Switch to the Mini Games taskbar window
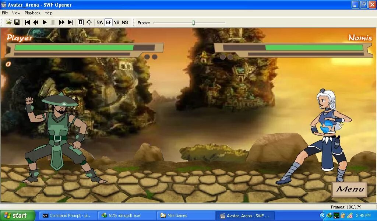 click(x=186, y=216)
